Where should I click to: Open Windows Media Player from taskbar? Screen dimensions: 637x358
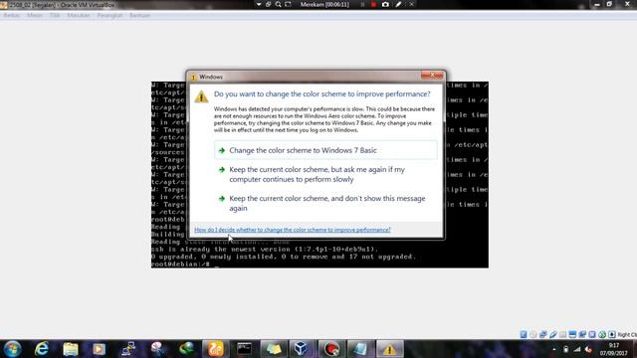(99, 349)
